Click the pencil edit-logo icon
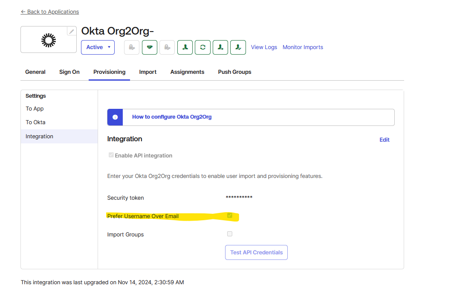This screenshot has height=303, width=454. [72, 31]
